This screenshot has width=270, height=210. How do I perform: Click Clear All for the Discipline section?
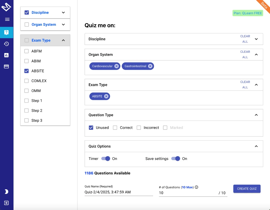pyautogui.click(x=245, y=39)
